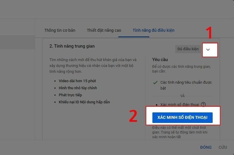Click the Video dài hơn 15 phút item

click(x=77, y=81)
